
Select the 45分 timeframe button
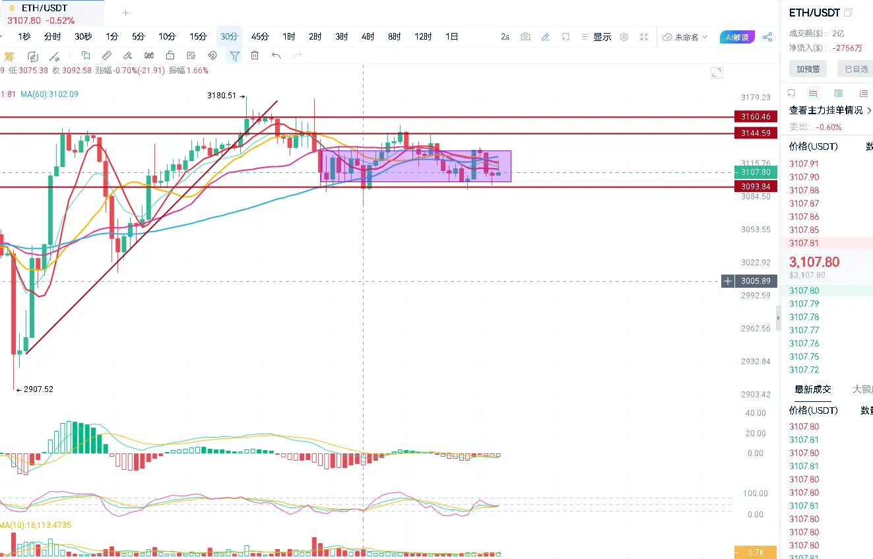coord(260,37)
